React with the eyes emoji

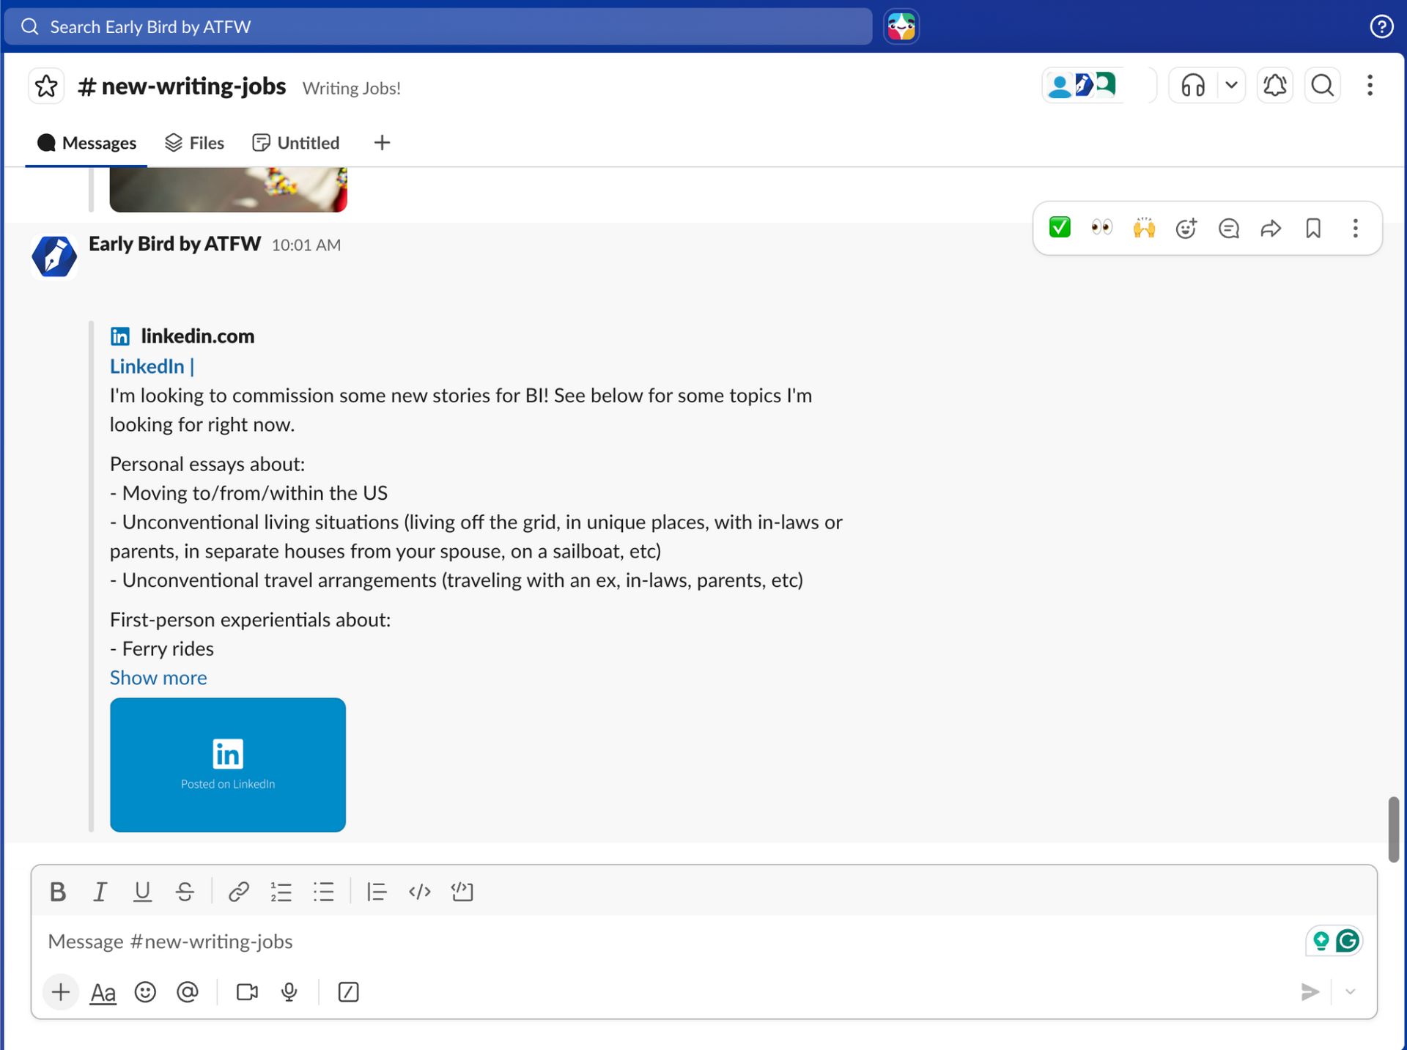pos(1101,228)
